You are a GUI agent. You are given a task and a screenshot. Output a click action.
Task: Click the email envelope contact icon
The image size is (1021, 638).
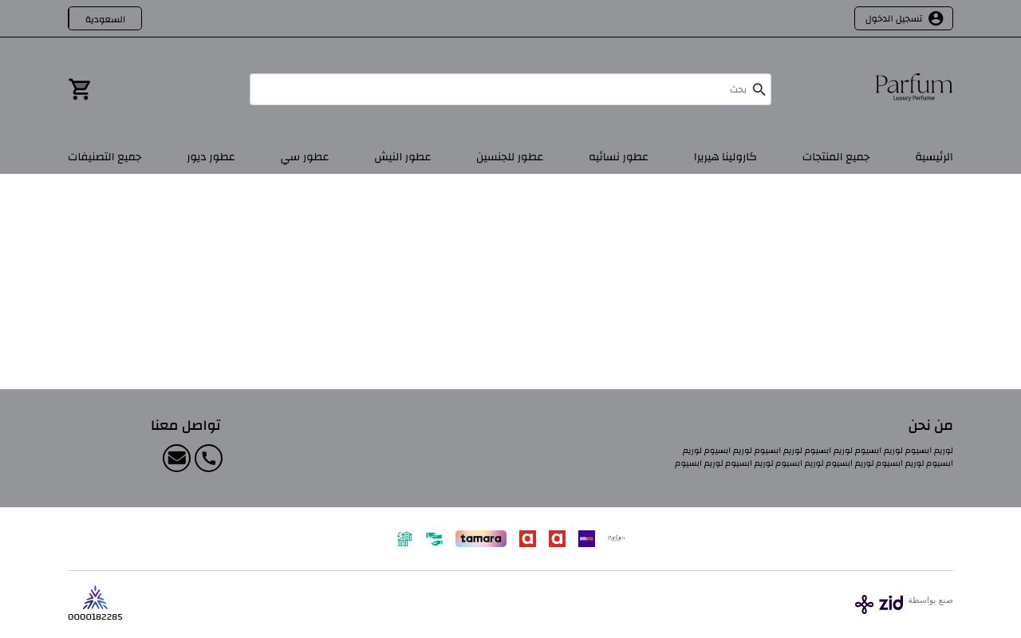(x=177, y=458)
